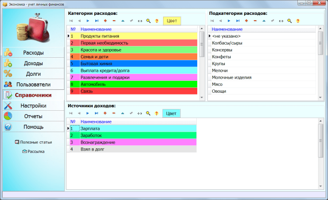Delete income source with minus icon
The height and width of the screenshot is (200, 328).
tap(114, 113)
